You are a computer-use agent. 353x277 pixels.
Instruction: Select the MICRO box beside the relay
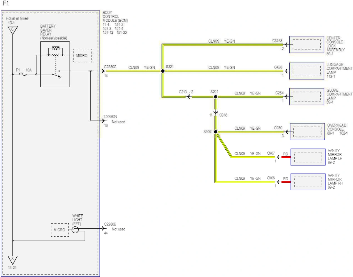click(82, 56)
